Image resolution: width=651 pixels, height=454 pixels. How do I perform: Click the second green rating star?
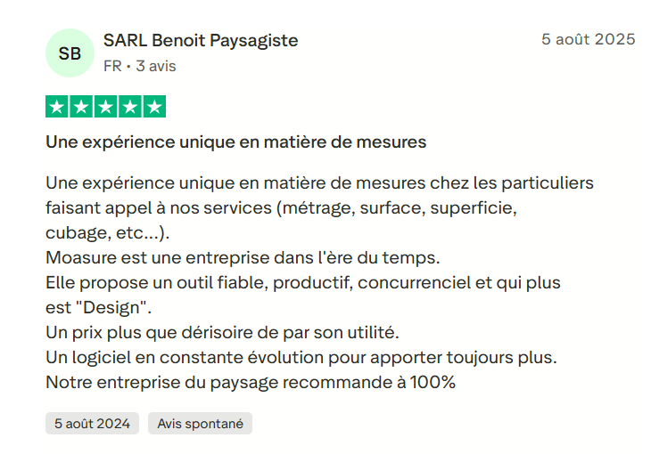pyautogui.click(x=81, y=107)
